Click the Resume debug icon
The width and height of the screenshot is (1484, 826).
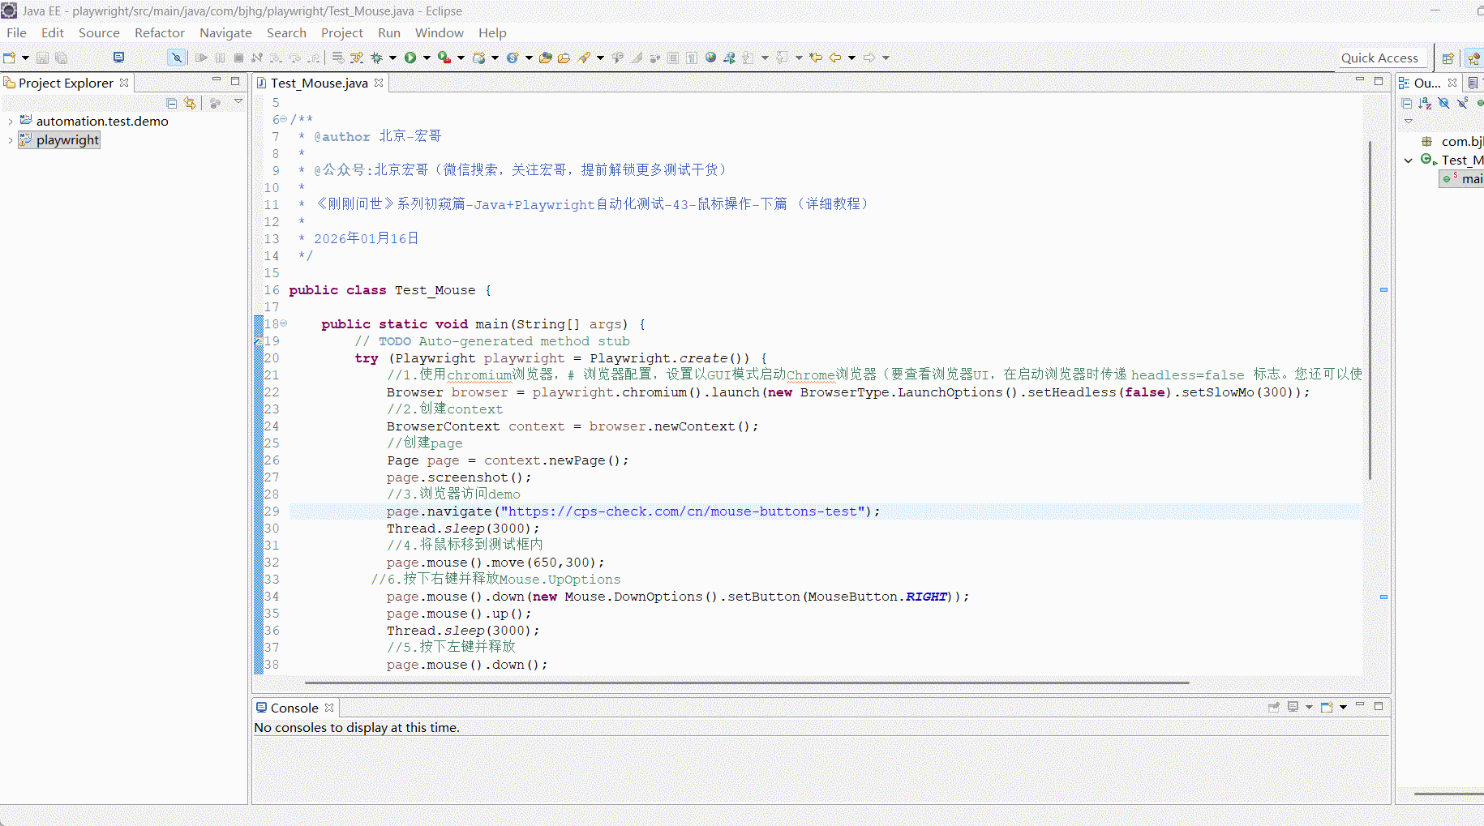[x=201, y=58]
